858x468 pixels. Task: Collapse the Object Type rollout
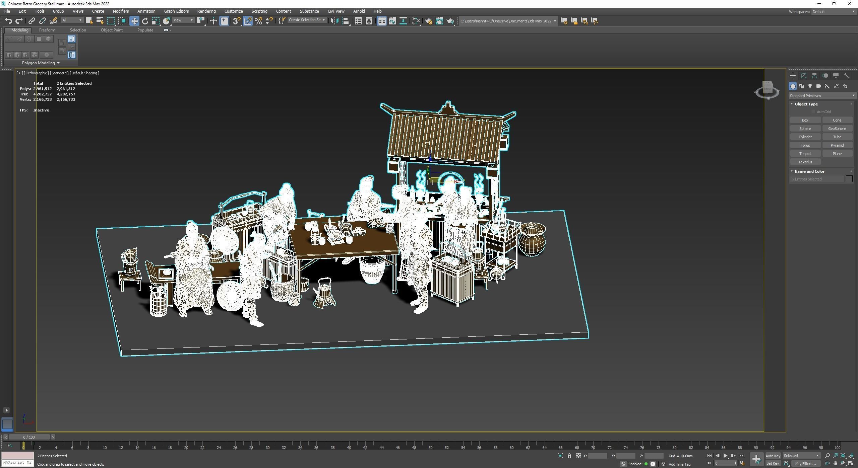coord(806,104)
